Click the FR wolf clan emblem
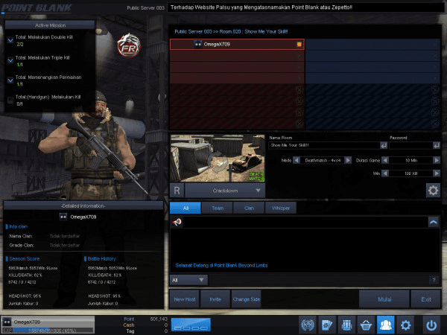447x335 pixels. coord(129,45)
